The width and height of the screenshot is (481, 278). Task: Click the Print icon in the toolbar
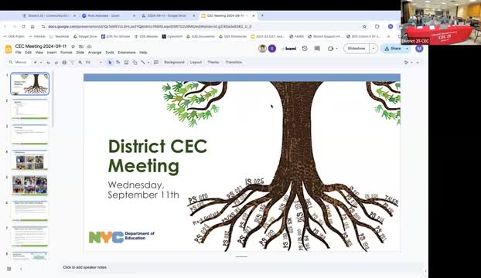click(64, 63)
